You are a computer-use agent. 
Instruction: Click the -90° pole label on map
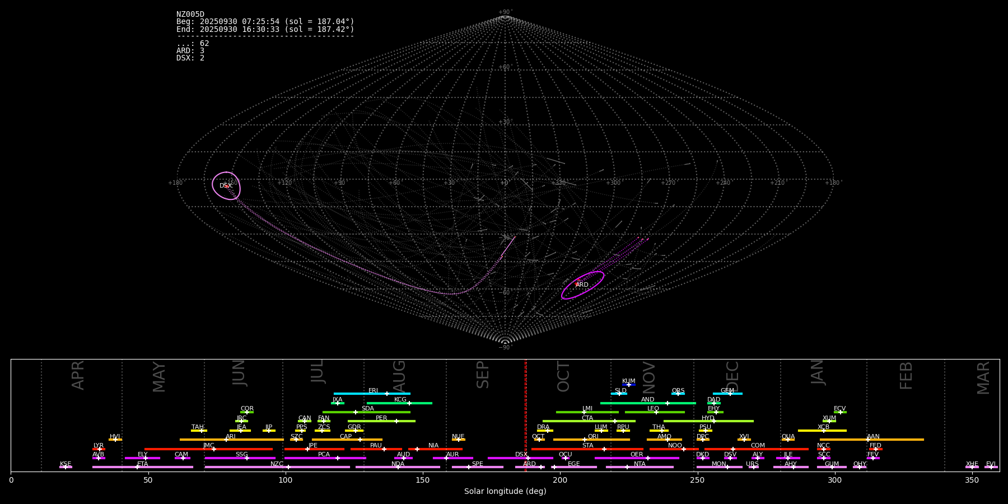(x=505, y=347)
